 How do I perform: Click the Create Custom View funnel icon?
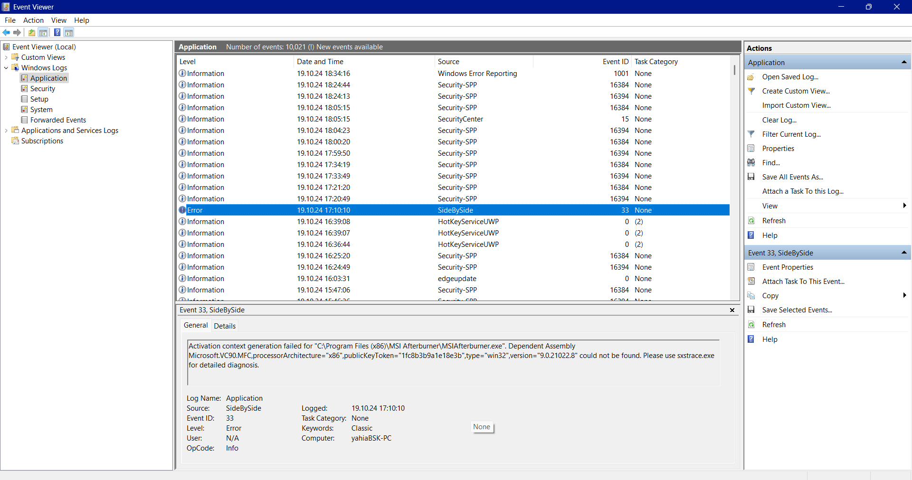tap(751, 91)
